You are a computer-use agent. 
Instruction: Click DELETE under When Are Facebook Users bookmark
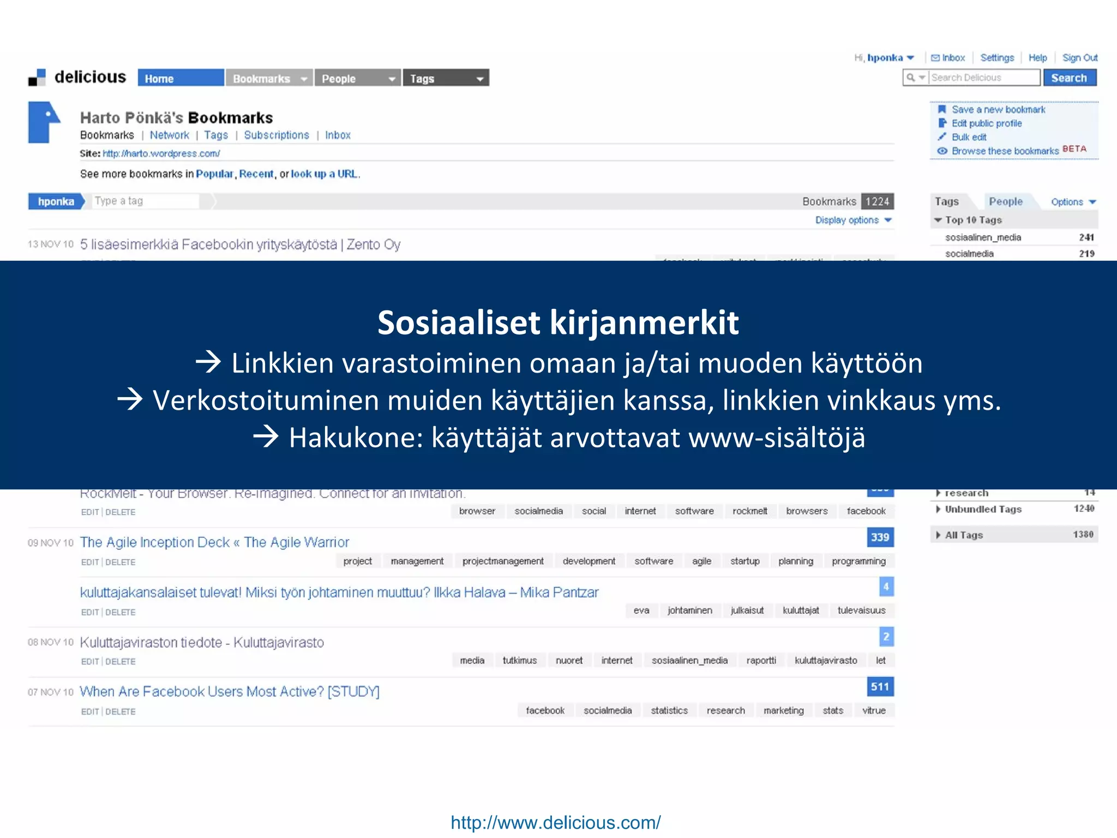(121, 712)
